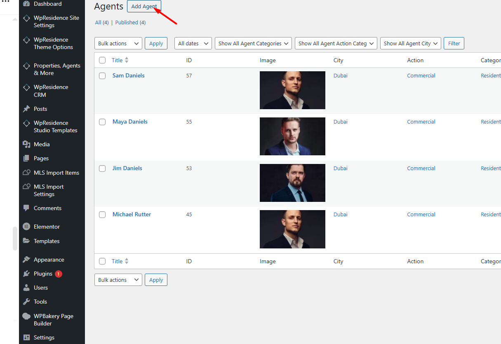The width and height of the screenshot is (501, 344).
Task: Sort agents by the Title column
Action: click(x=117, y=60)
